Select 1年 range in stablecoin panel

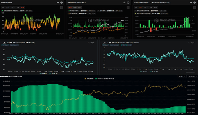tap(151, 7)
